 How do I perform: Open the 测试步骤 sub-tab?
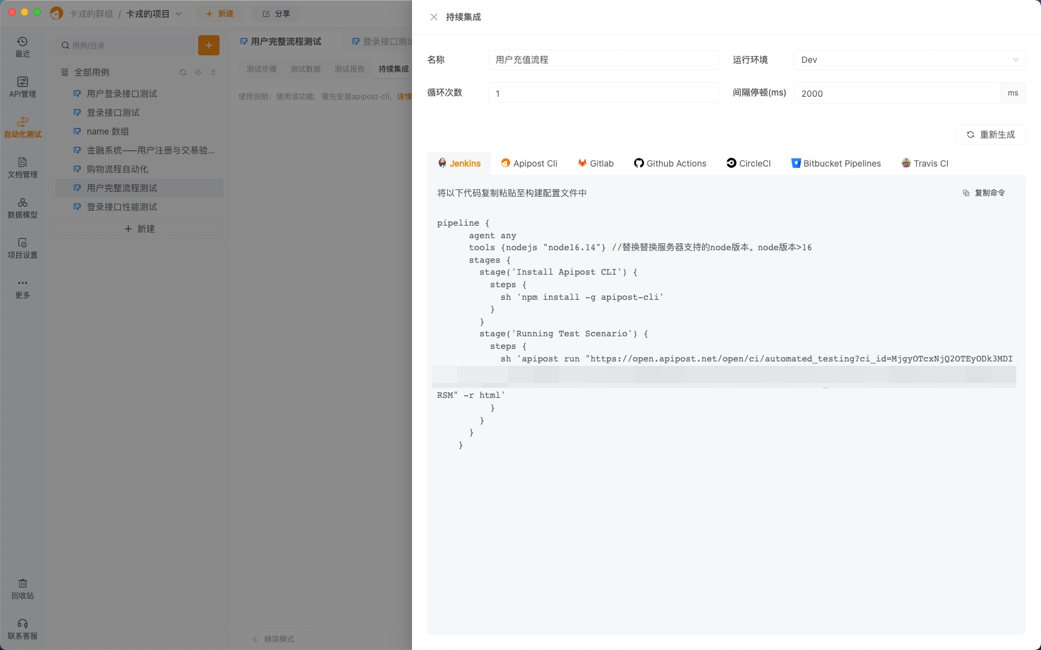point(262,69)
